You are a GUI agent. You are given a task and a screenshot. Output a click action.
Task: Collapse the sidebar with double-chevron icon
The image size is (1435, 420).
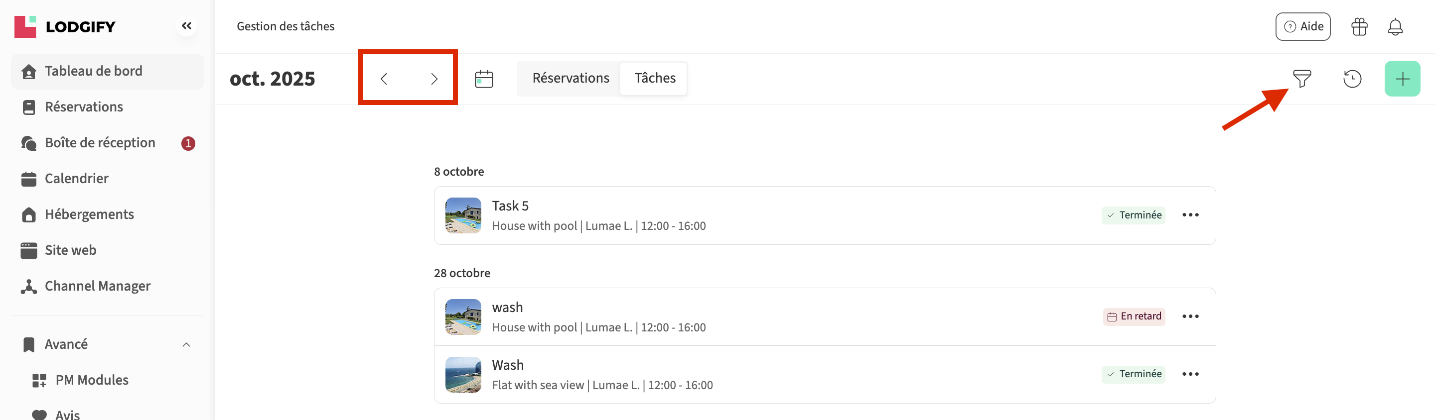tap(187, 25)
